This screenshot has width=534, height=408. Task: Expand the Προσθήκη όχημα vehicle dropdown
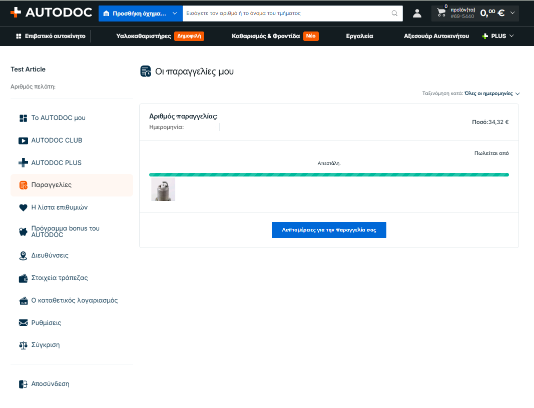pos(140,13)
